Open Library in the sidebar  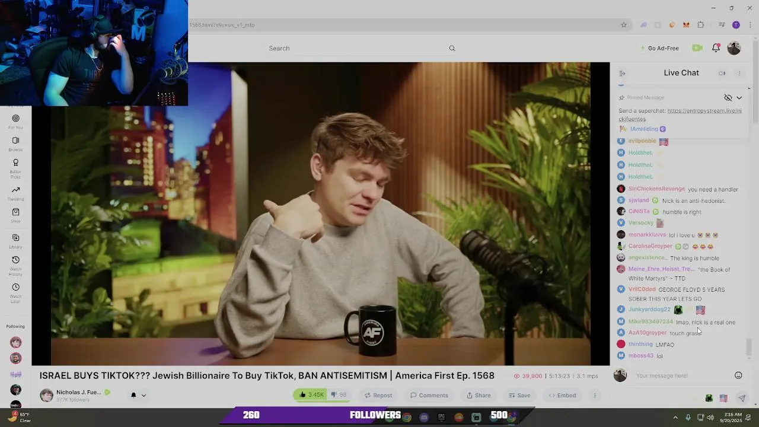[15, 241]
